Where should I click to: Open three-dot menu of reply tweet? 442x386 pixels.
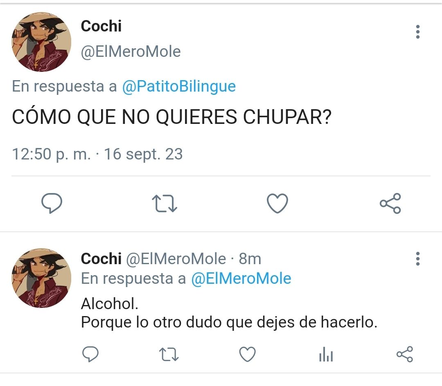click(x=418, y=259)
